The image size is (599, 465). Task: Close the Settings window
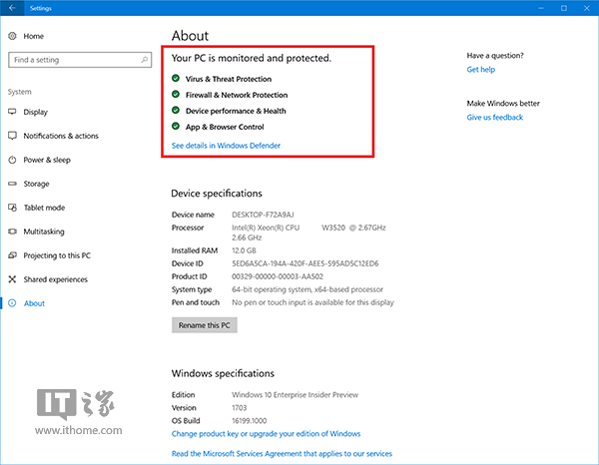tap(587, 8)
